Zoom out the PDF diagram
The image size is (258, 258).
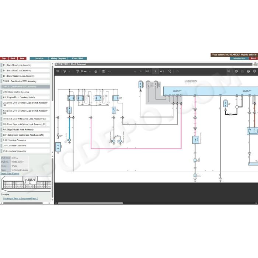pyautogui.click(x=135, y=71)
